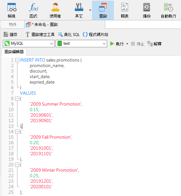Open the 備份 (Backup) toolbar icon
181x196 pixels.
tap(147, 10)
